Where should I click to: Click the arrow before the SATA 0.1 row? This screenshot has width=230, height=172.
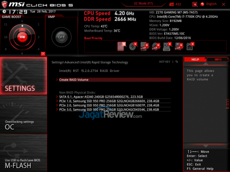57,97
